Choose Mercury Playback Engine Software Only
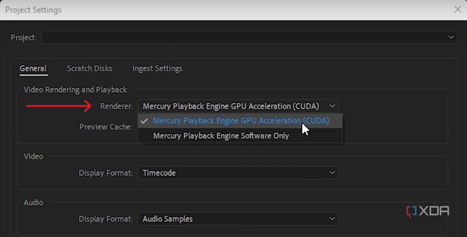 pyautogui.click(x=240, y=136)
